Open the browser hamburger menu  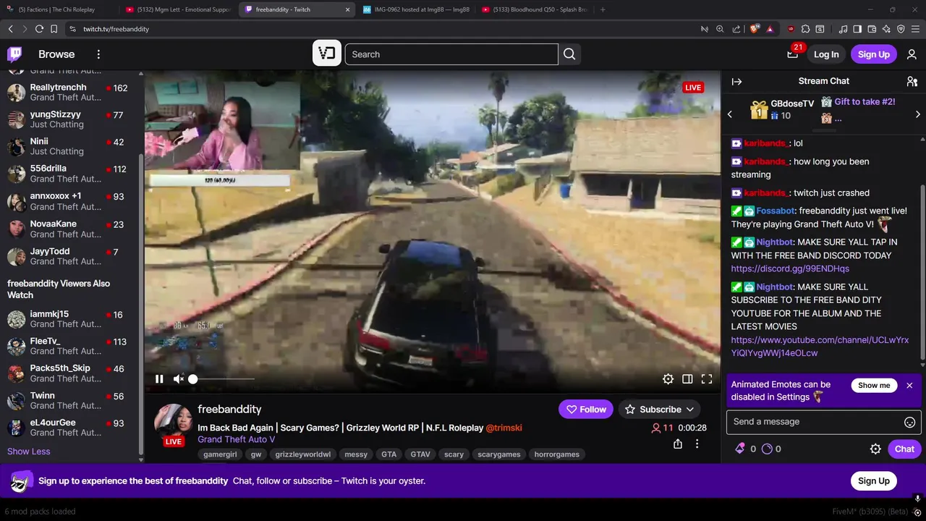coord(916,29)
